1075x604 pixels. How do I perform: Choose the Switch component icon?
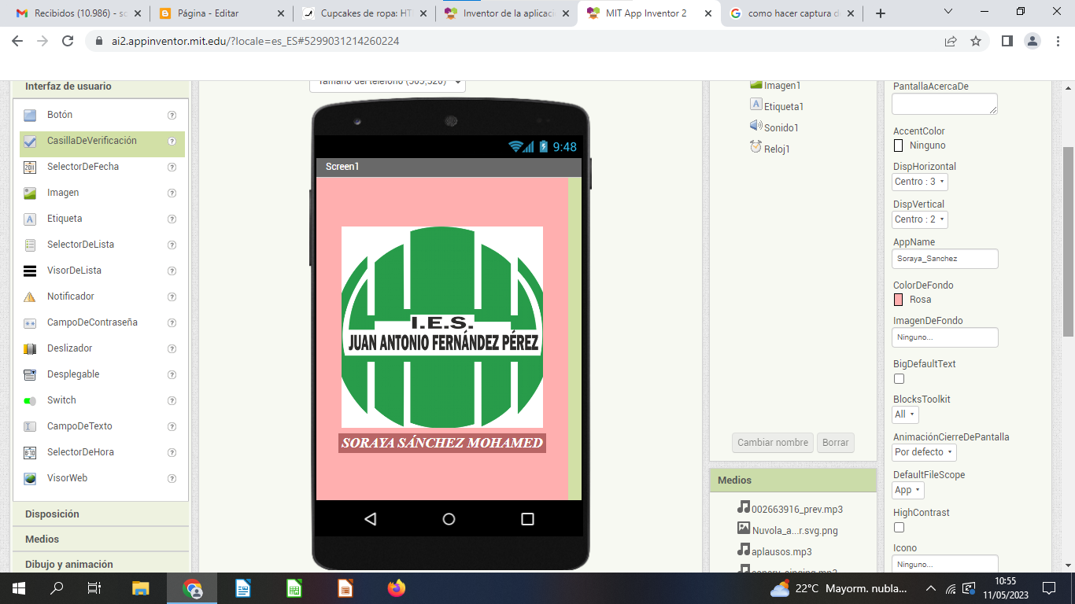tap(30, 400)
